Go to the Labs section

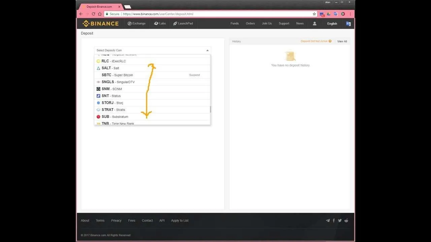pyautogui.click(x=160, y=24)
